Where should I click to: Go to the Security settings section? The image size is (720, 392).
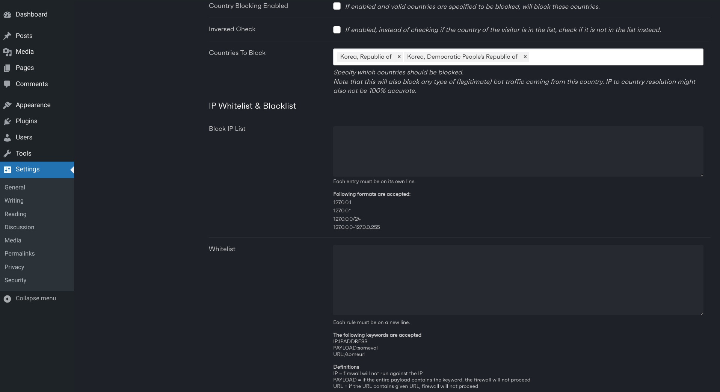tap(15, 280)
